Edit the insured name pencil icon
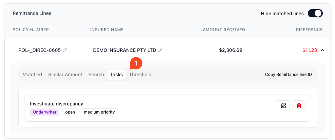This screenshot has height=140, width=335. (x=160, y=50)
